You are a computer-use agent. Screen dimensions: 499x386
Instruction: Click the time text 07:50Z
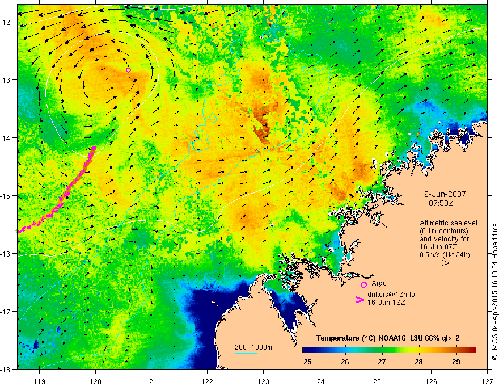point(441,203)
